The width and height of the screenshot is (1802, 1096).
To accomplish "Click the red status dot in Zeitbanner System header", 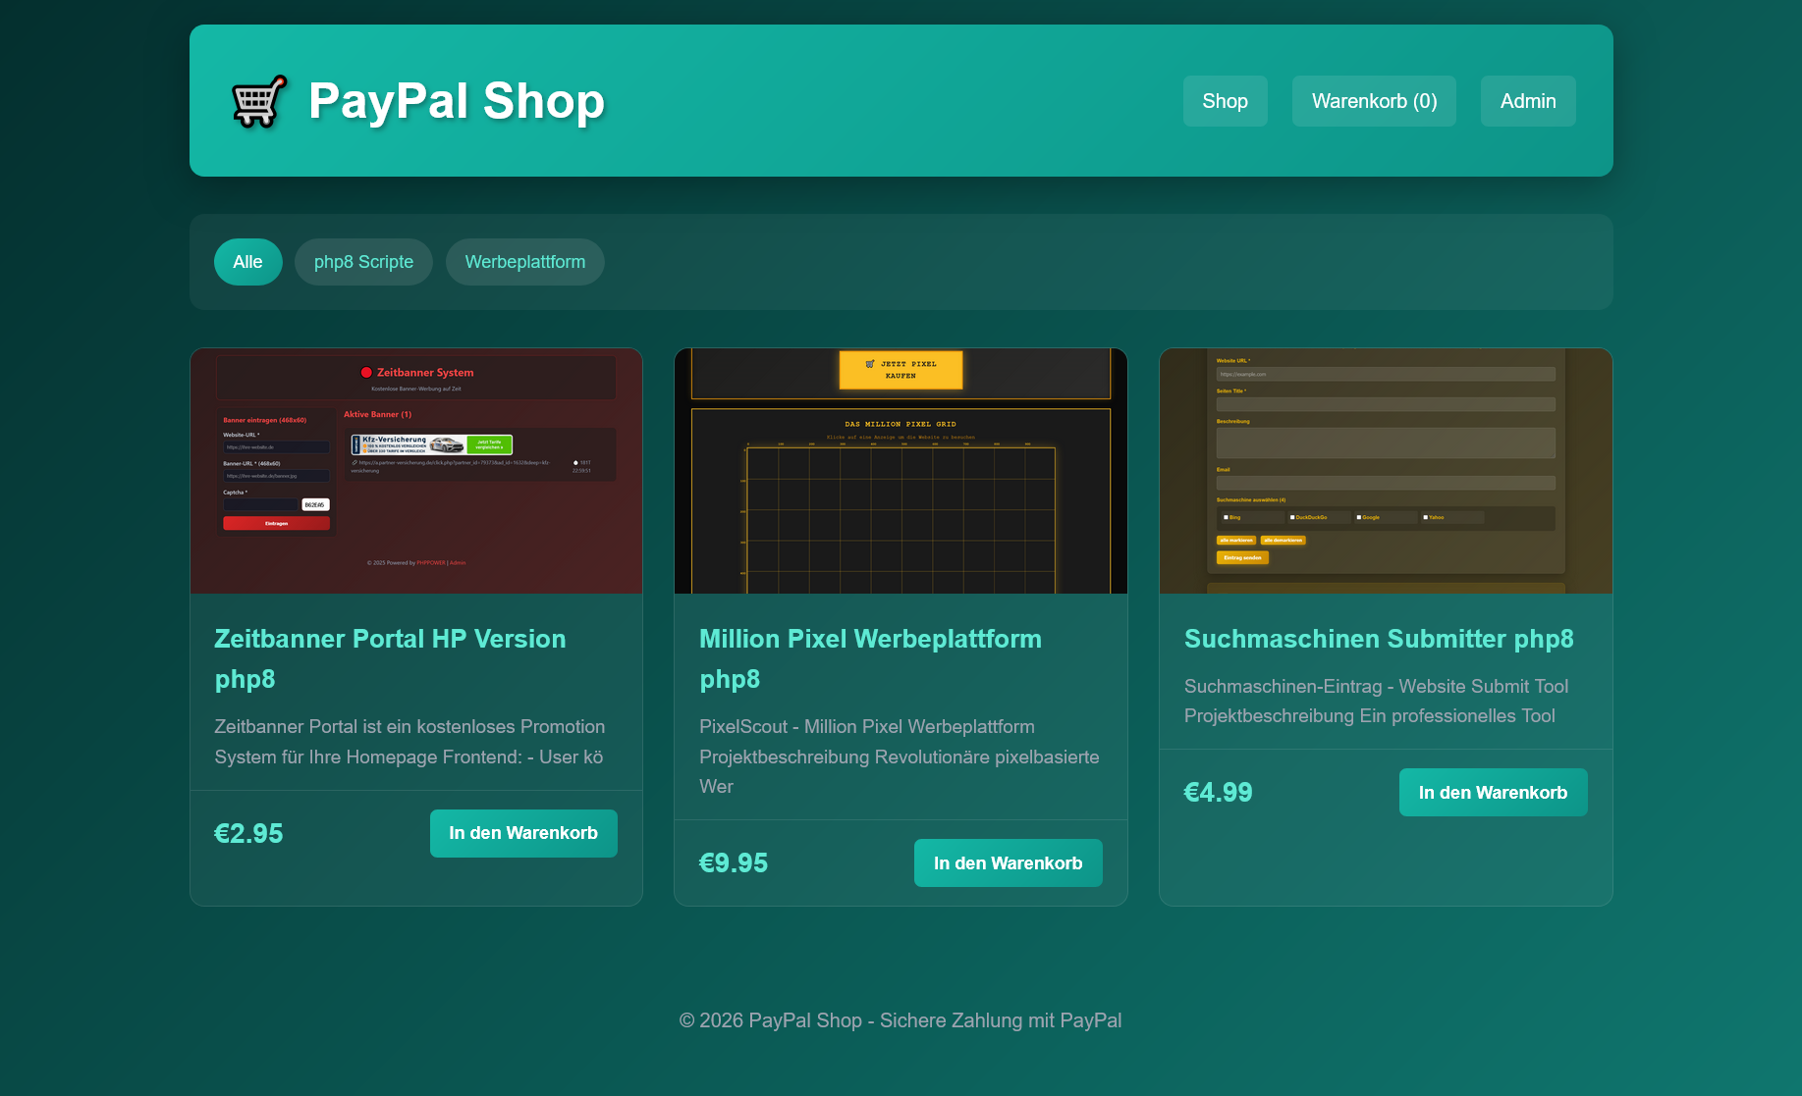I will pos(364,372).
